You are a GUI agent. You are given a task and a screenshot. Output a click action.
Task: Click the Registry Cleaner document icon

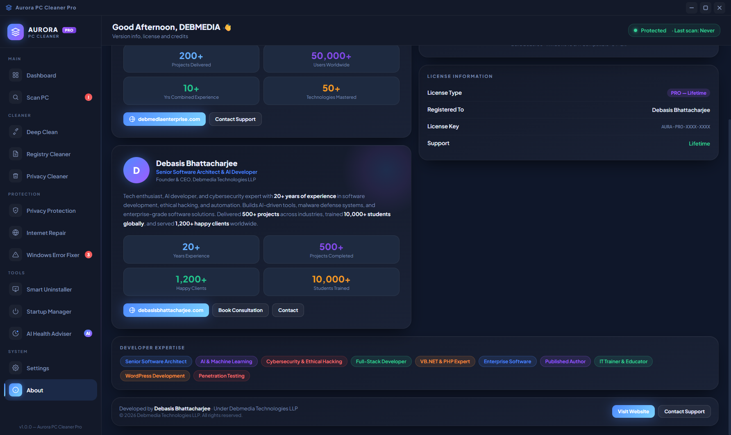coord(16,154)
